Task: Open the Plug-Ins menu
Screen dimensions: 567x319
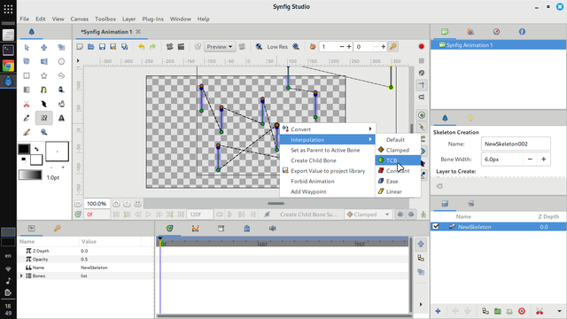Action: click(x=152, y=19)
